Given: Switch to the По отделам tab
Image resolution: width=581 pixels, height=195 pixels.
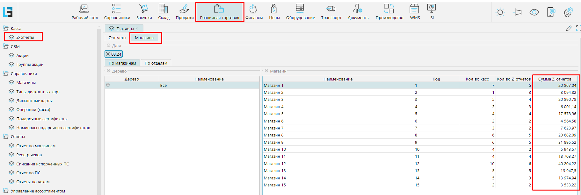Looking at the screenshot, I should click(156, 63).
